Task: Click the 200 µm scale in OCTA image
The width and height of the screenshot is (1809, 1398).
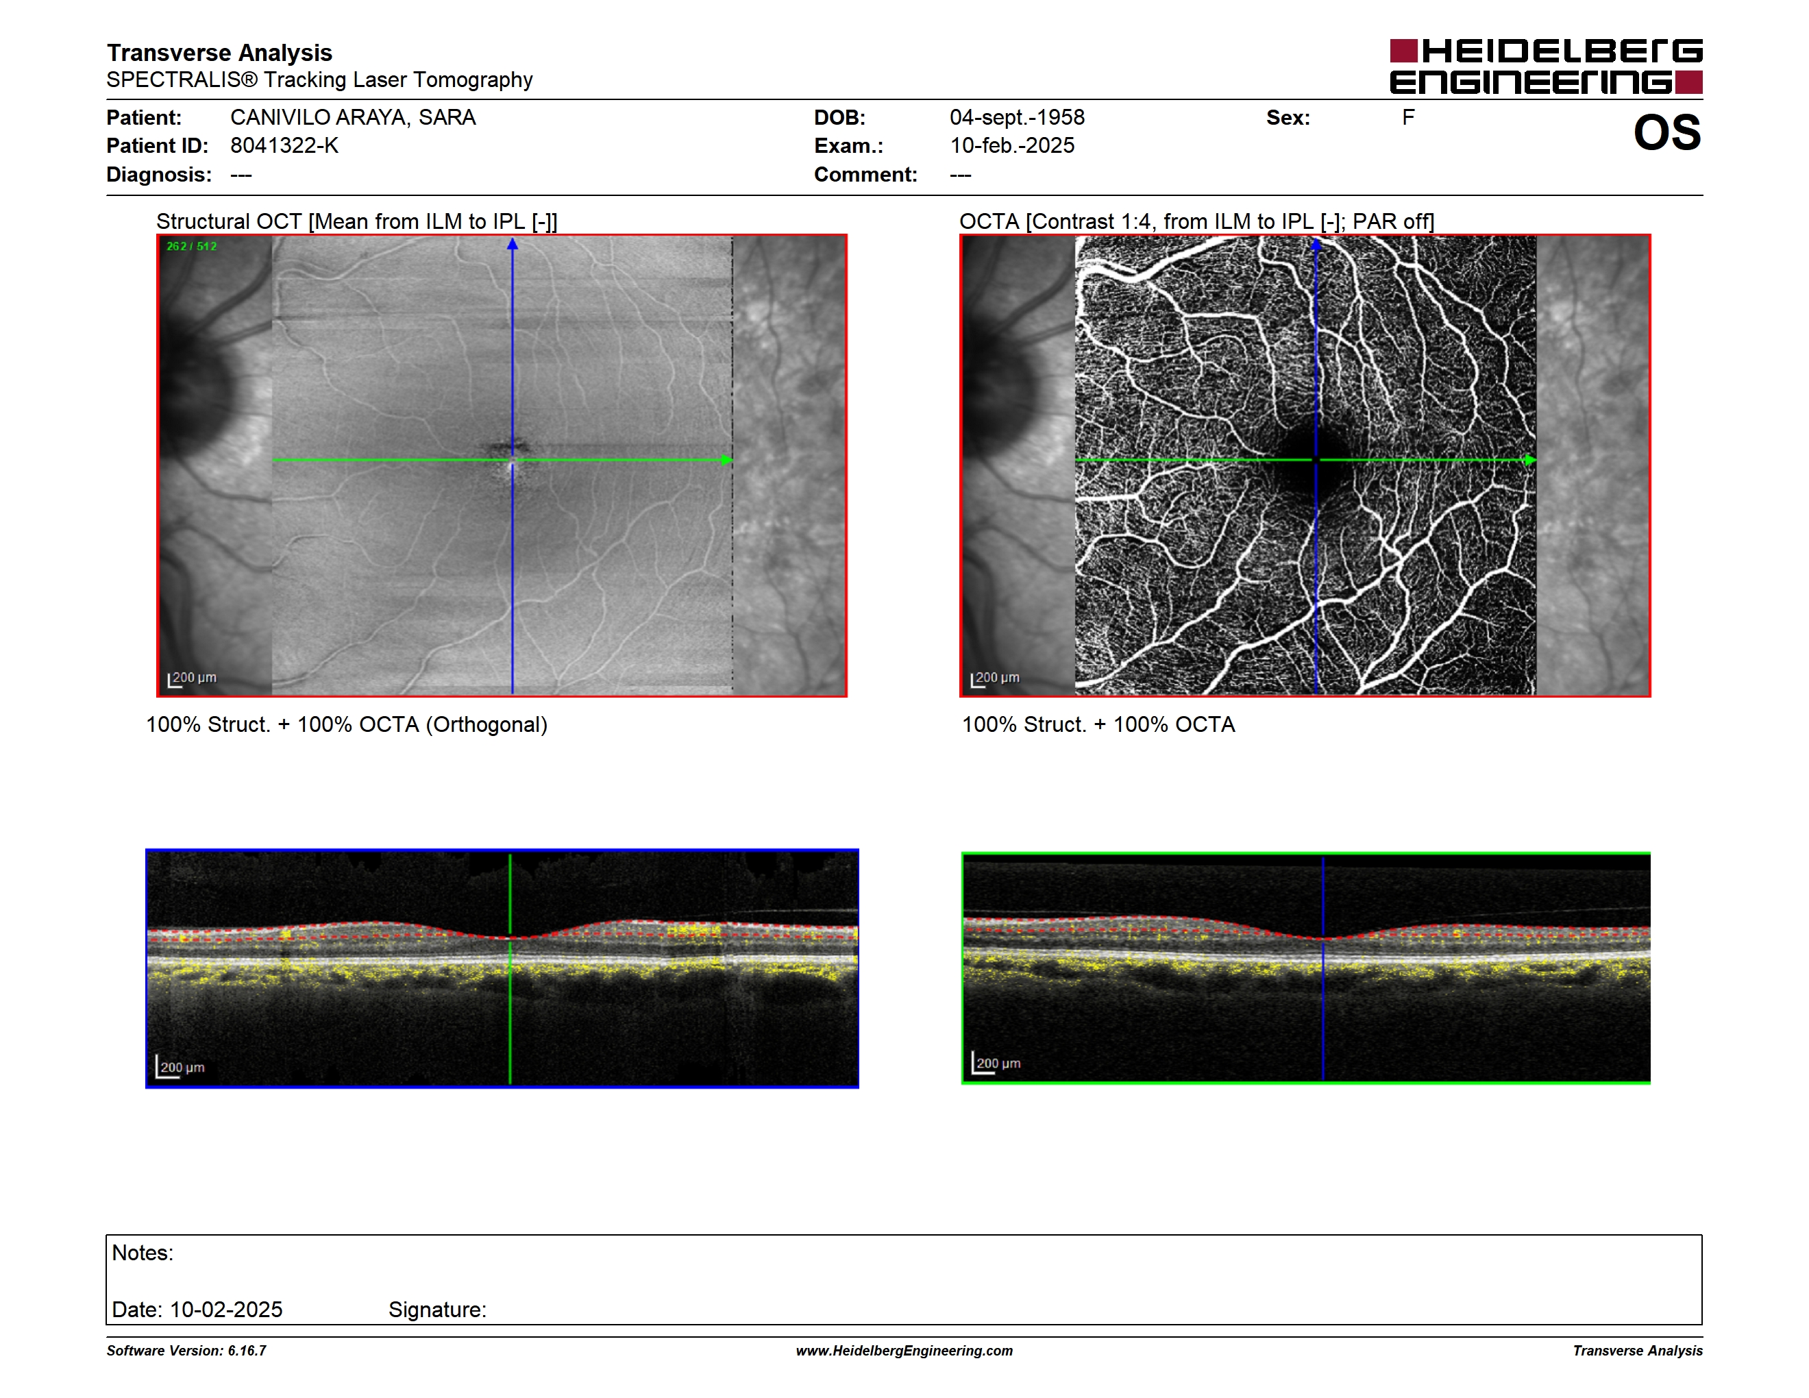Action: (996, 678)
